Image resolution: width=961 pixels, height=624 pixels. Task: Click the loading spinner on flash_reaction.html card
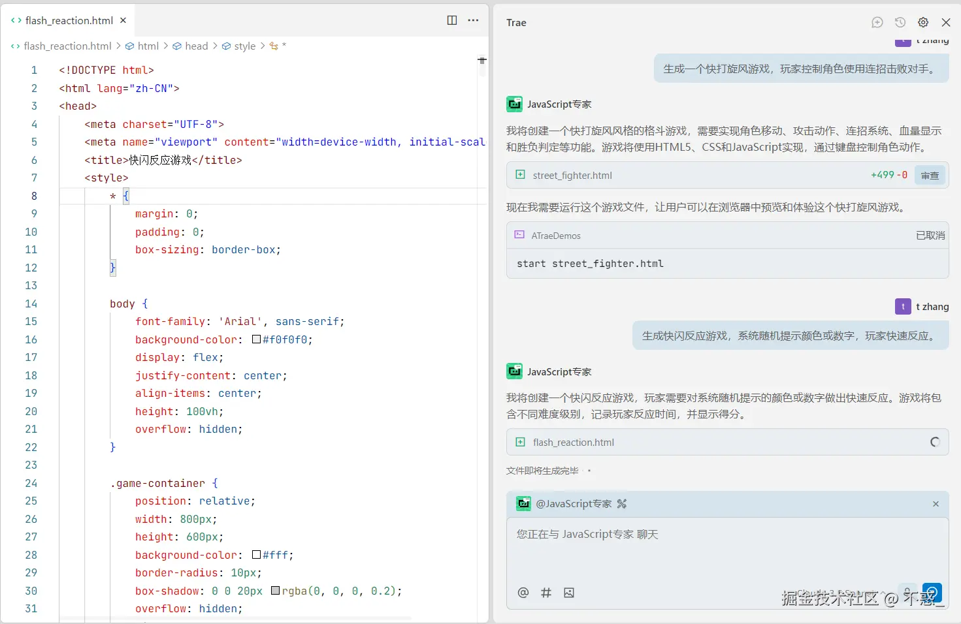tap(935, 442)
